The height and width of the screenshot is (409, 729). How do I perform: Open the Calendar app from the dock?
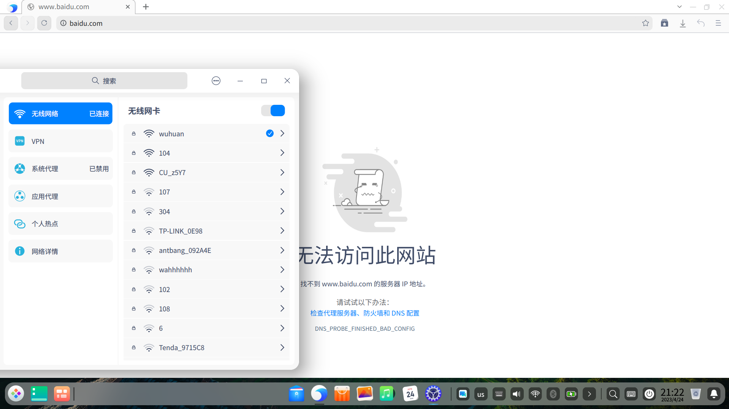pos(410,394)
